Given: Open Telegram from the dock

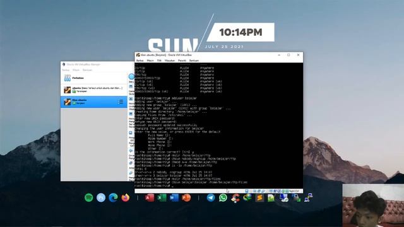Looking at the screenshot, I should (x=211, y=197).
